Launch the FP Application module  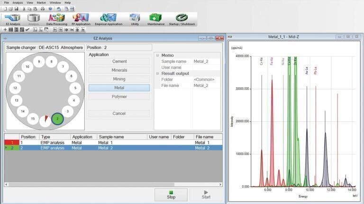[x=81, y=19]
